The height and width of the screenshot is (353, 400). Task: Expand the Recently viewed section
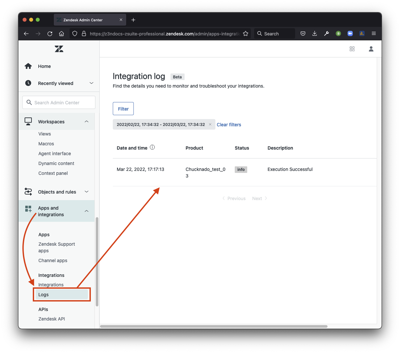point(91,83)
